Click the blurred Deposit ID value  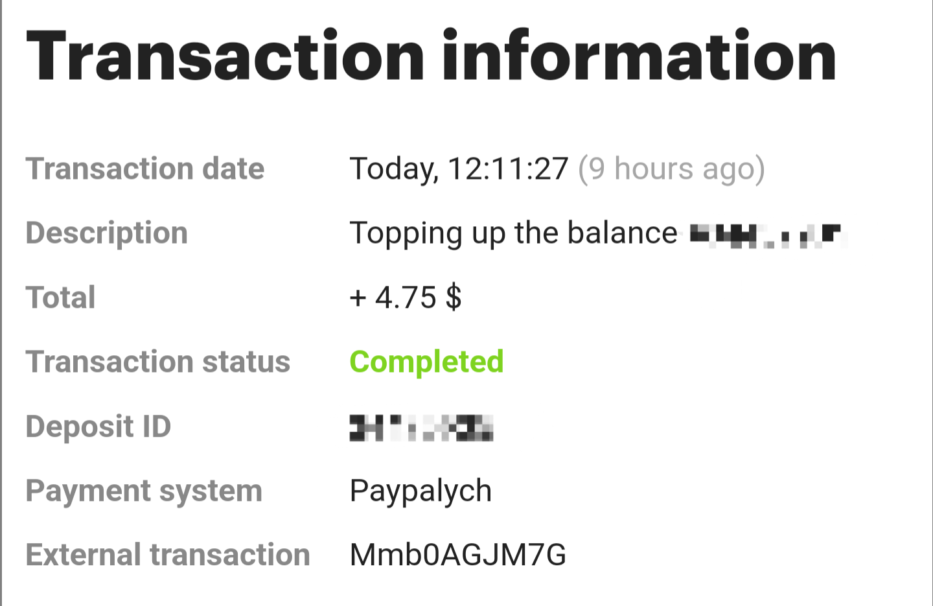[x=421, y=428]
